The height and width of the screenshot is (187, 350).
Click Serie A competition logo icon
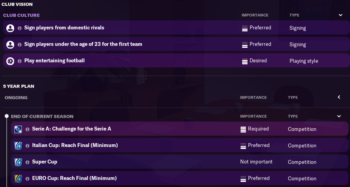(18, 129)
